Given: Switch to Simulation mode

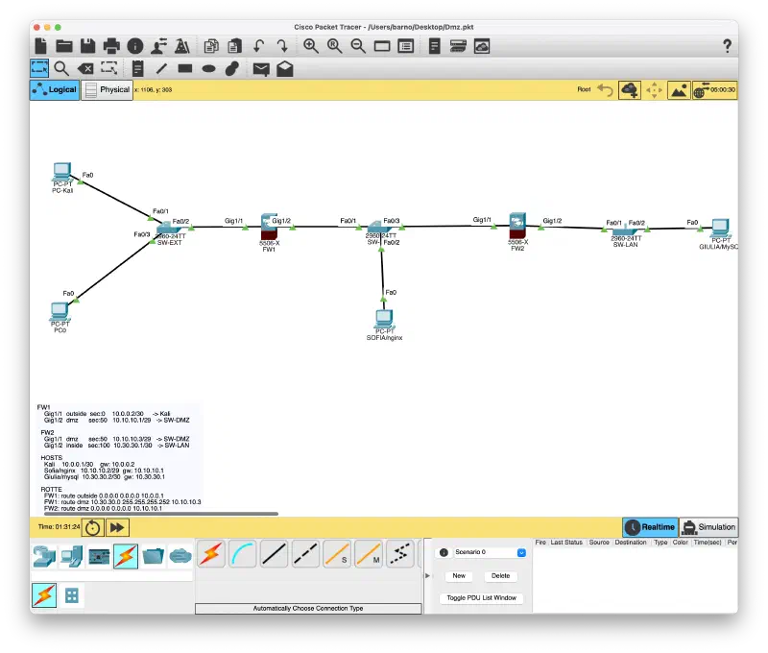Looking at the screenshot, I should 708,527.
